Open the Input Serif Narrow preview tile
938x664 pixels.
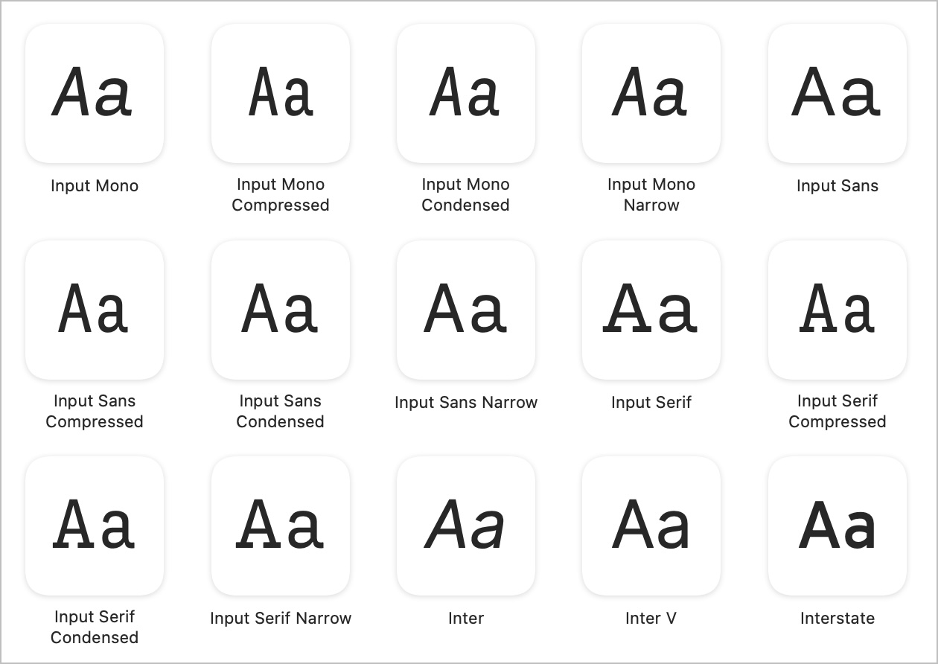[x=281, y=526]
